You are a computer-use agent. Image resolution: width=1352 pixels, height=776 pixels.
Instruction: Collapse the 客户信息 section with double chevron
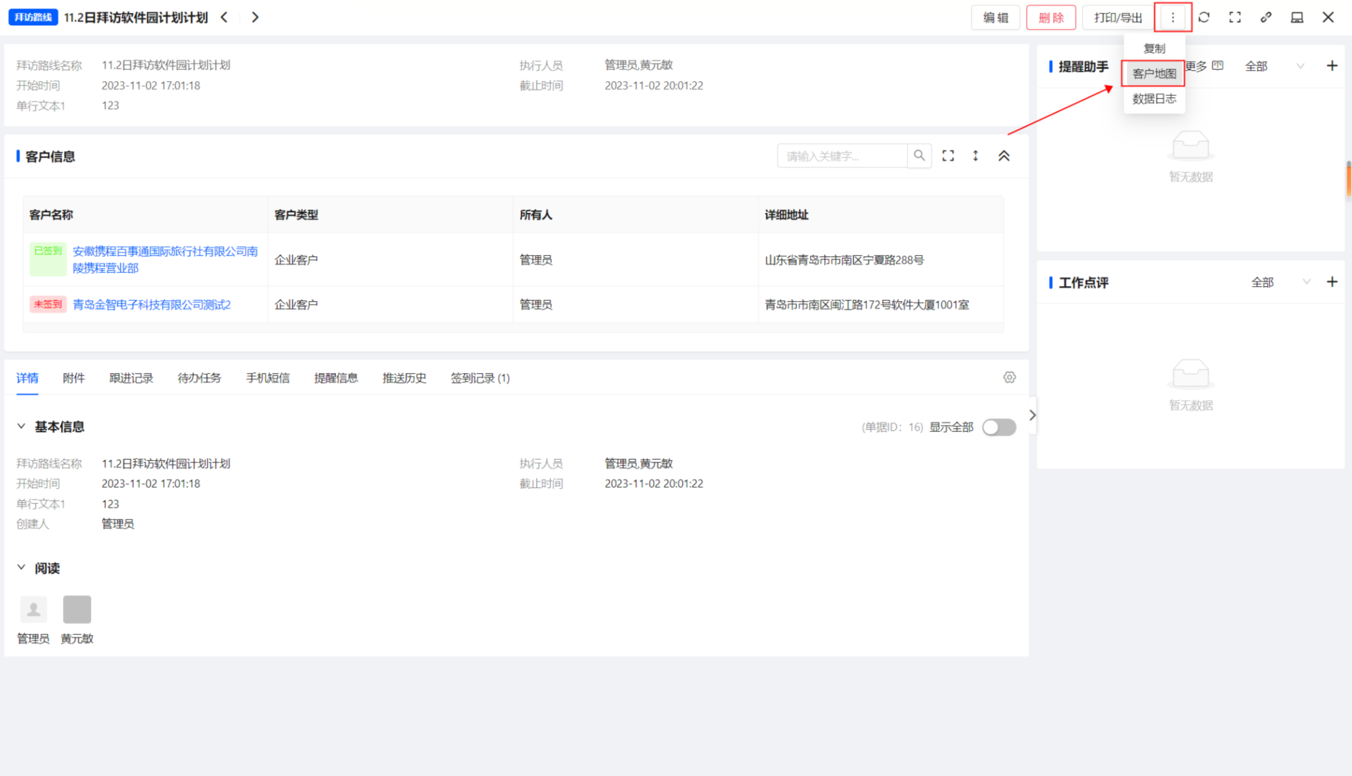coord(1004,156)
